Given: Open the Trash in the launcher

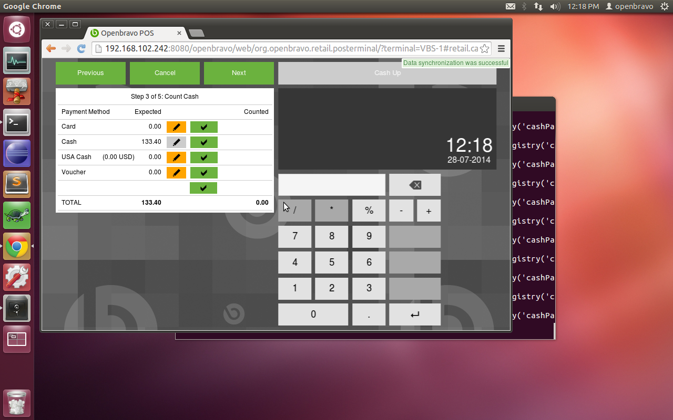Looking at the screenshot, I should pos(17,403).
